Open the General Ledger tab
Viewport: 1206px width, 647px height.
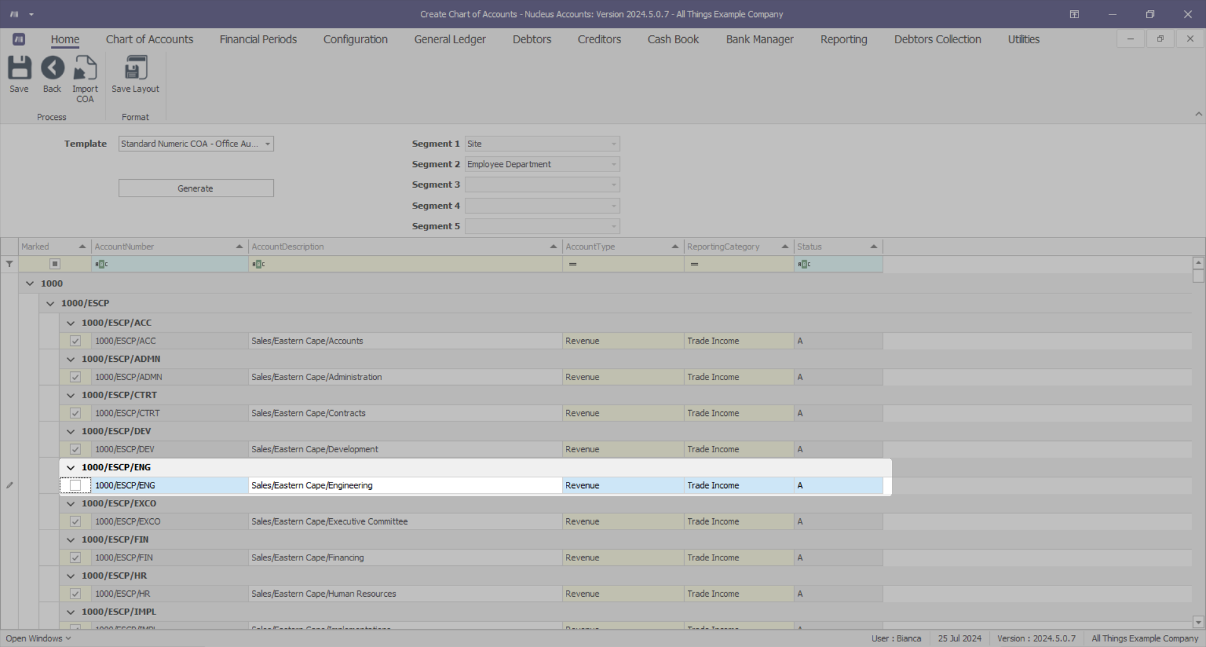[450, 40]
